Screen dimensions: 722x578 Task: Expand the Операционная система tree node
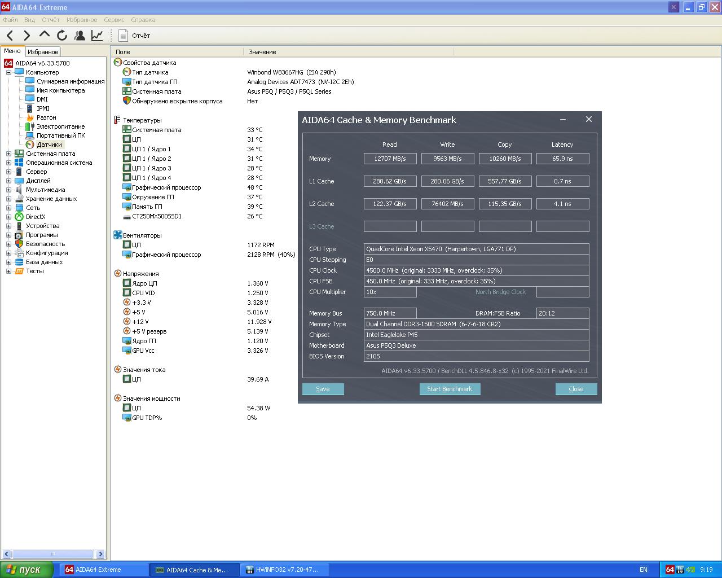(8, 163)
